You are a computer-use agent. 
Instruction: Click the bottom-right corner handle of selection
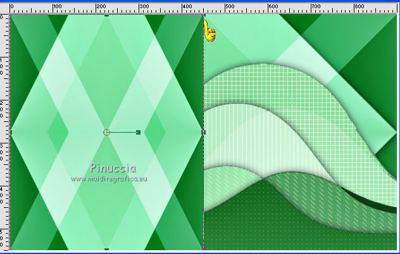203,249
